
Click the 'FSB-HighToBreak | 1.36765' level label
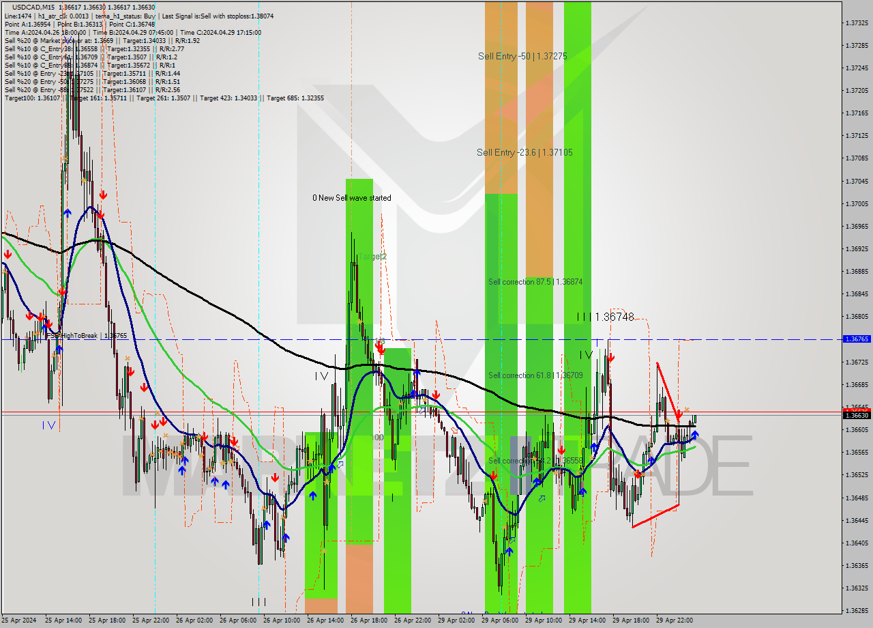coord(86,336)
